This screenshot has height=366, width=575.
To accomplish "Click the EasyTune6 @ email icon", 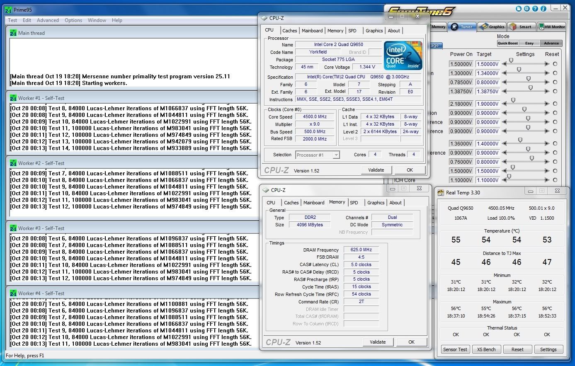I will tap(526, 8).
